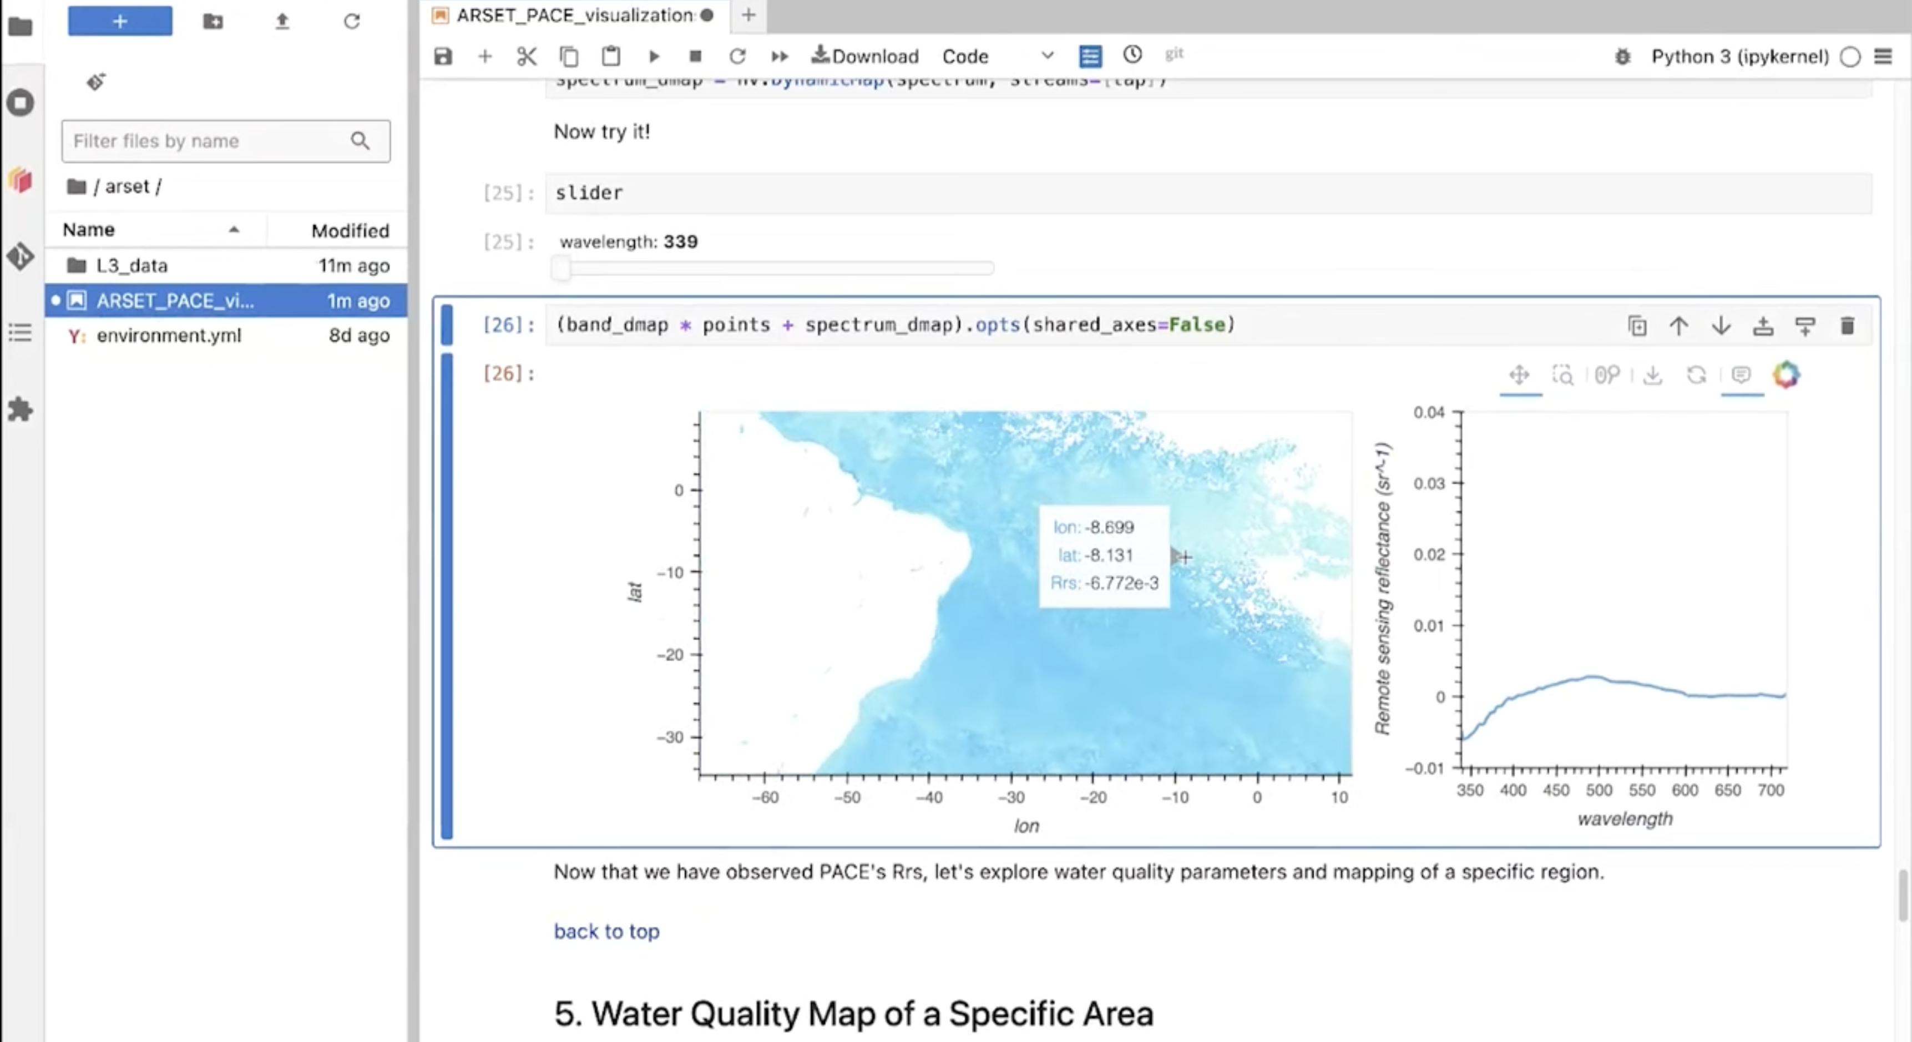Click the wavelength slider handle
1912x1042 pixels.
561,268
